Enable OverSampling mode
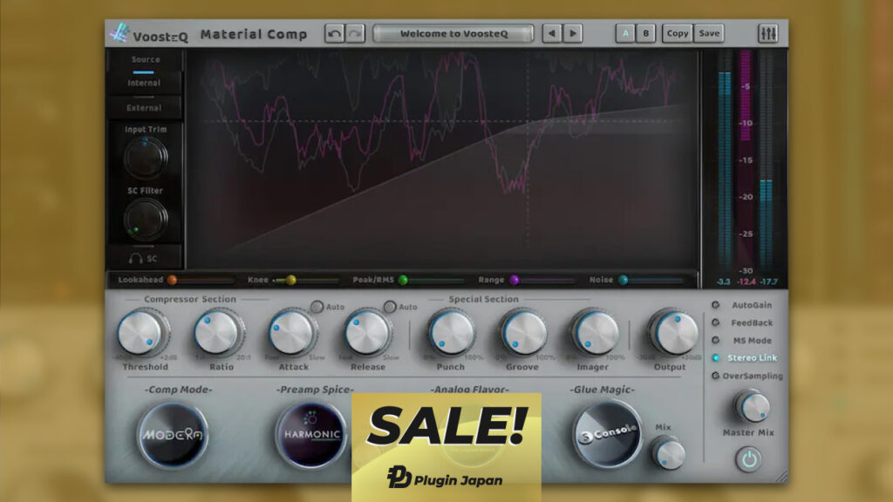 (716, 376)
